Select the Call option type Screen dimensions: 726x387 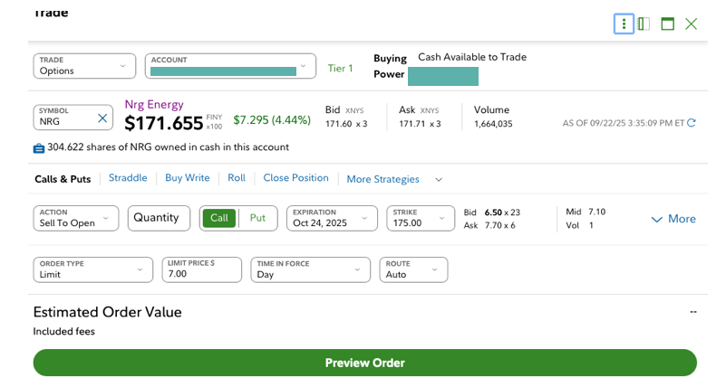(218, 218)
